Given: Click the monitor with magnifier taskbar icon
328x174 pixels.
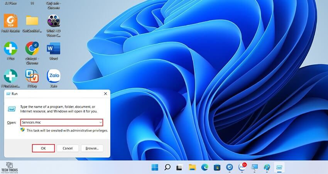Looking at the screenshot, I should pos(254,167).
